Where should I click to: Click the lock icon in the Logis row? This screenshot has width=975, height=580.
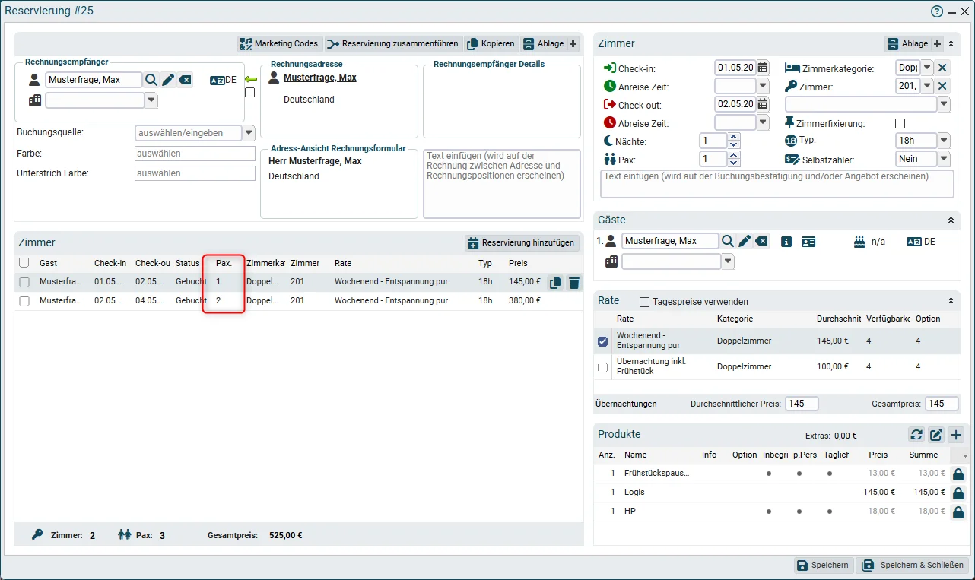click(958, 493)
